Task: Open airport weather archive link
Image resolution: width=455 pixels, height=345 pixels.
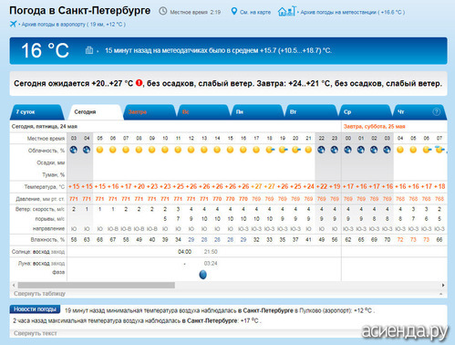Action: [x=73, y=25]
